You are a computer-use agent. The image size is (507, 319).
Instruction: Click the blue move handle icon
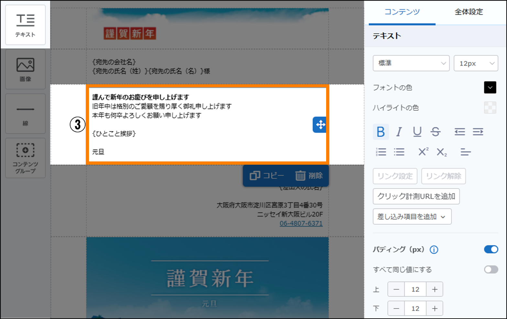coord(320,125)
